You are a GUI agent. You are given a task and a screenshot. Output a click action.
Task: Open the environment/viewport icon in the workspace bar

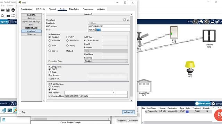coord(218,22)
